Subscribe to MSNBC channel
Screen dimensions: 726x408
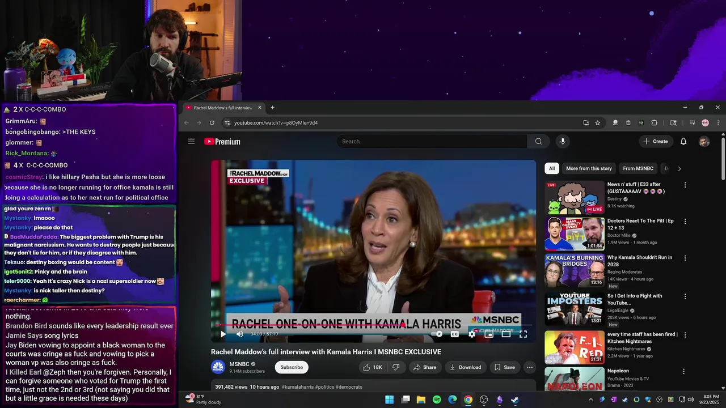292,367
